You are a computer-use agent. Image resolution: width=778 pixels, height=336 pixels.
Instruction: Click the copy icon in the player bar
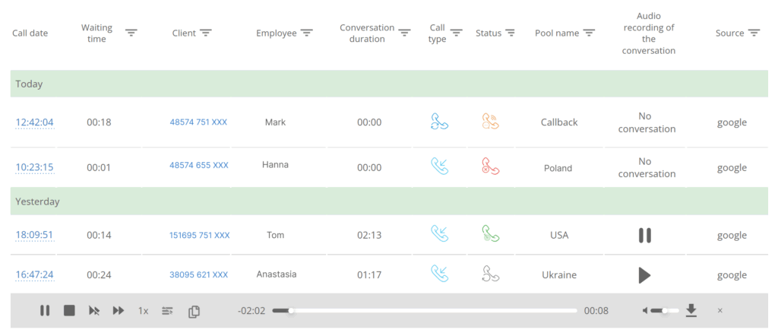194,311
